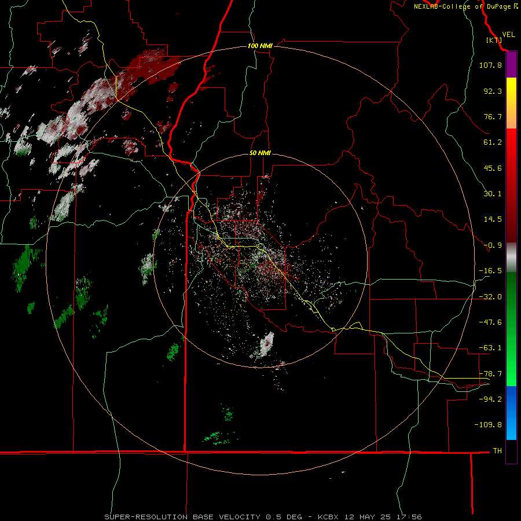Select the -94.2 scale value
The image size is (521, 521).
tap(490, 399)
